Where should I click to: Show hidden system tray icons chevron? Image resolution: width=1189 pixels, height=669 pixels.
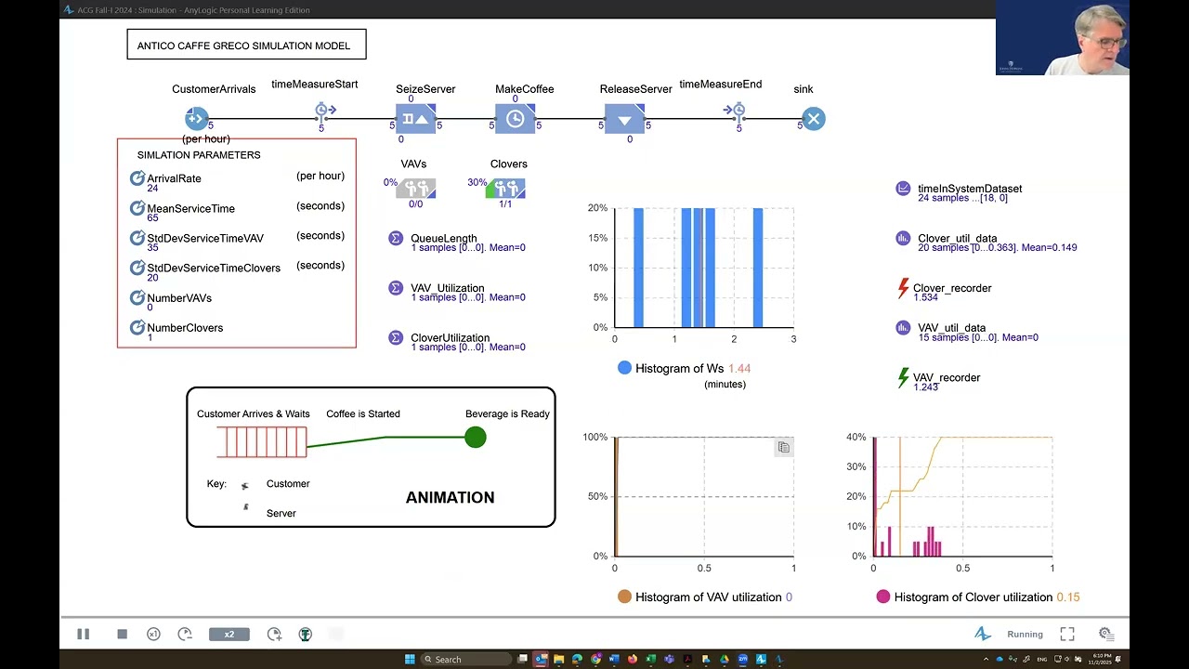point(986,659)
